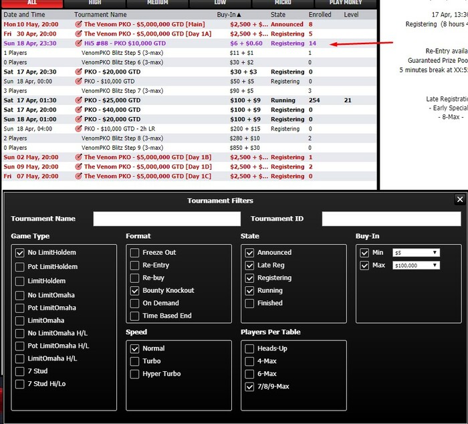Image resolution: width=468 pixels, height=424 pixels.
Task: Uncheck 7/8/9-Max table size
Action: 249,387
